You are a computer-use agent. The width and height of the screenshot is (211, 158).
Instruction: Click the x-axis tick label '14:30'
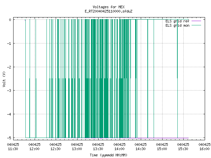coord(141,149)
